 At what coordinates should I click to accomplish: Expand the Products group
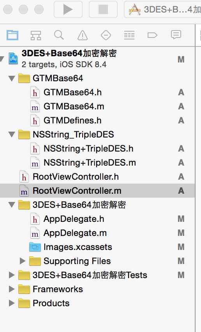pyautogui.click(x=12, y=303)
